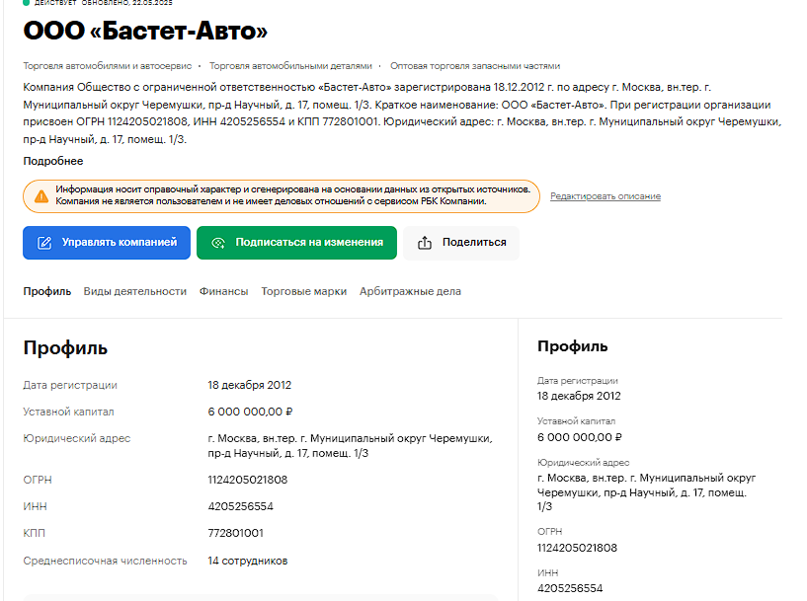This screenshot has height=601, width=807.
Task: Click the subscribe icon on Подписаться на изменения
Action: click(218, 243)
